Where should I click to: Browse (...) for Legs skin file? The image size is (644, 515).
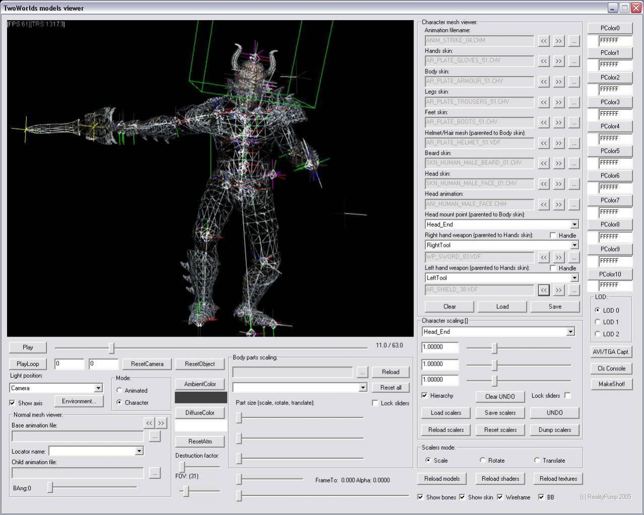click(x=574, y=102)
